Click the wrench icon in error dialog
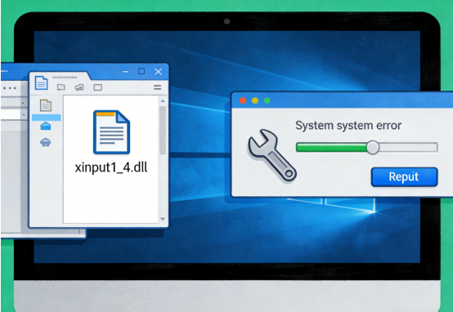 click(x=271, y=155)
